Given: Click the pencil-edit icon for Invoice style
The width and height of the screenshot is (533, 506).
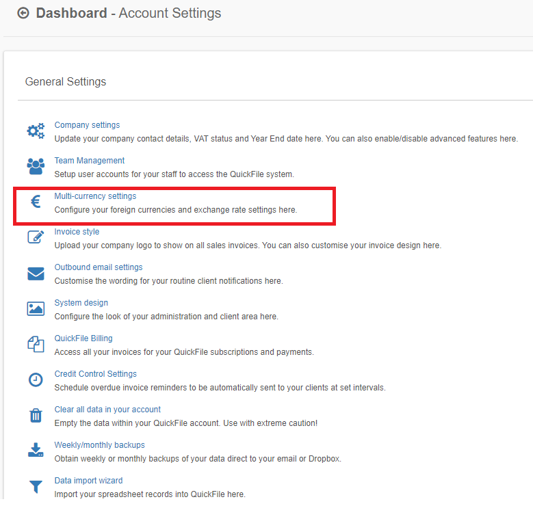Looking at the screenshot, I should (x=36, y=237).
